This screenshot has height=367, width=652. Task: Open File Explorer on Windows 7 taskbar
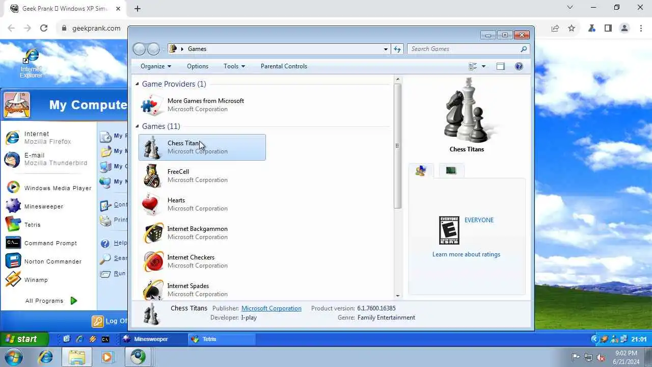(76, 357)
